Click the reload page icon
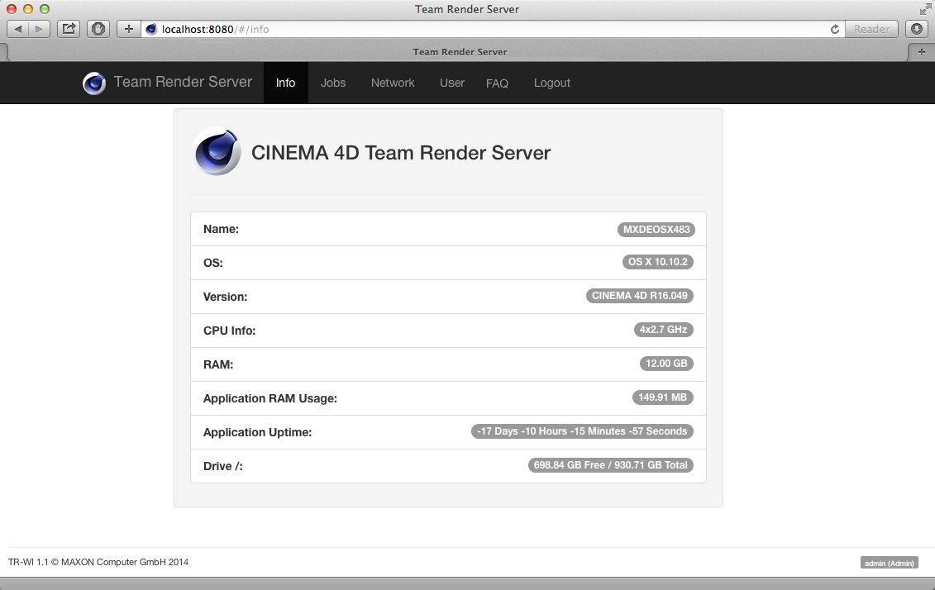This screenshot has width=935, height=590. 835,29
